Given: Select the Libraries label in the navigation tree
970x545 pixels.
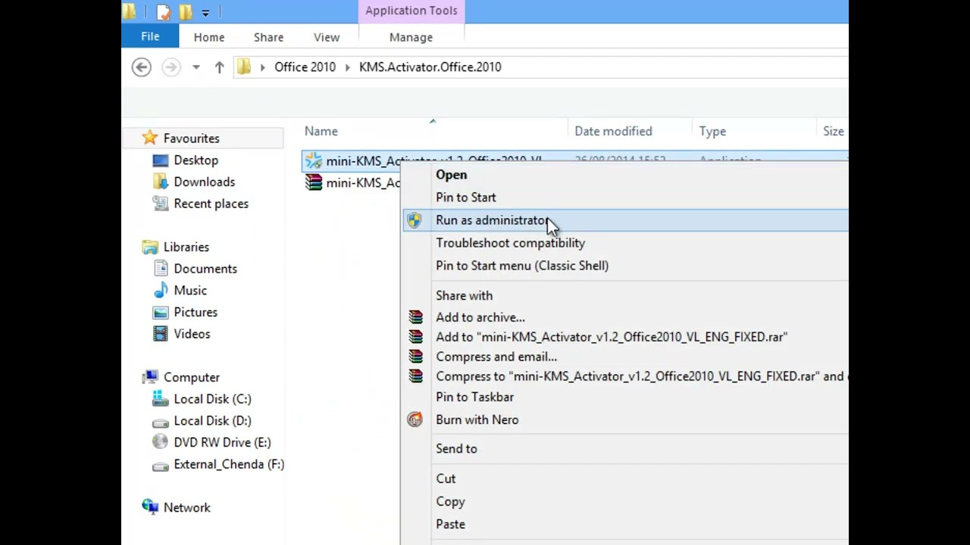Looking at the screenshot, I should [186, 247].
